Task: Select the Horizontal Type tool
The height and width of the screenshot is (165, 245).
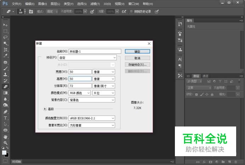Action: (5, 118)
